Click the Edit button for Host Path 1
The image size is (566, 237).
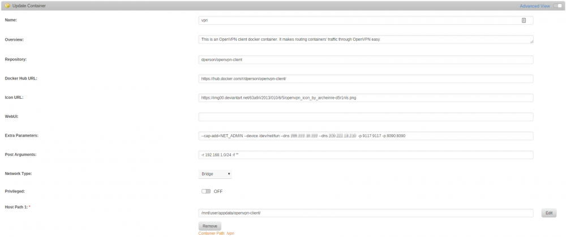tap(548, 213)
